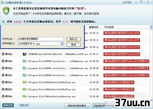Click the 取消 button in save dialog
This screenshot has height=109, width=153.
pyautogui.click(x=74, y=45)
